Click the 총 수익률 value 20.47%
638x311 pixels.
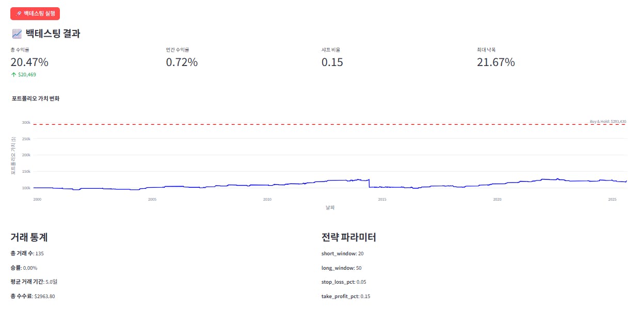tap(29, 62)
